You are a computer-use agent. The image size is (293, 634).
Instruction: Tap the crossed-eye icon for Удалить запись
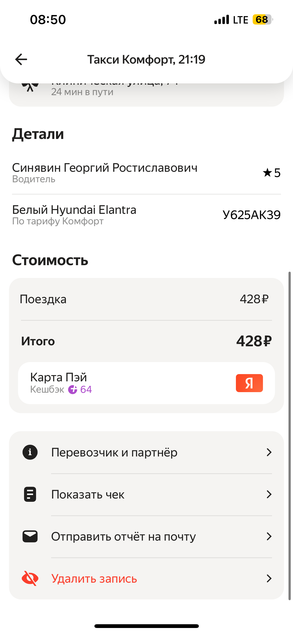[x=30, y=578]
